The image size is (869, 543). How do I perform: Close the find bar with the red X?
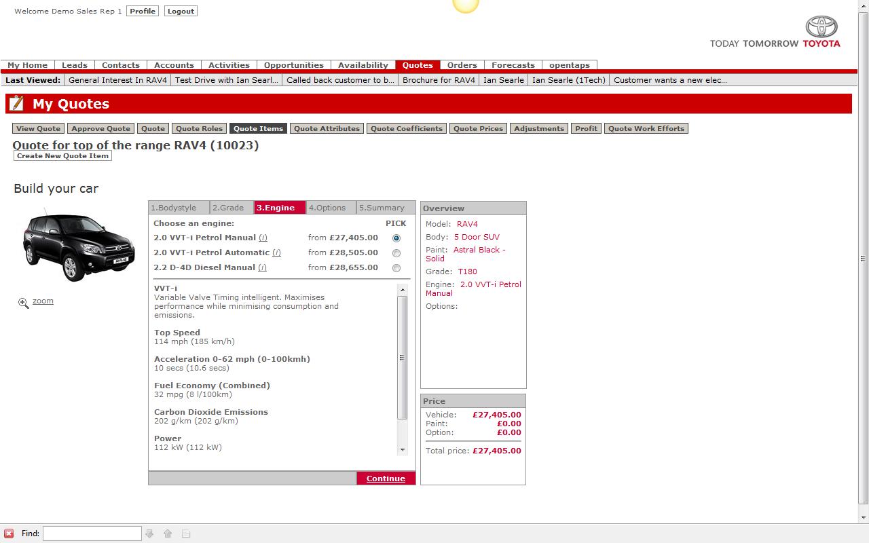9,533
